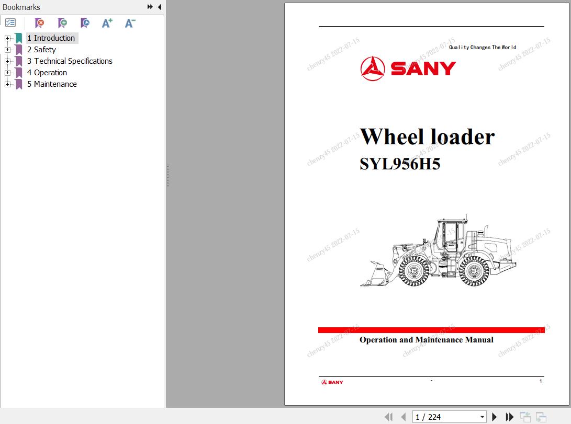Screen dimensions: 571x424
Task: Expand the 2 Safety bookmark
Action: tap(7, 50)
